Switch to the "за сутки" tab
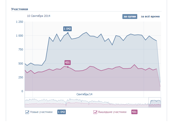The height and width of the screenshot is (127, 169). click(130, 17)
